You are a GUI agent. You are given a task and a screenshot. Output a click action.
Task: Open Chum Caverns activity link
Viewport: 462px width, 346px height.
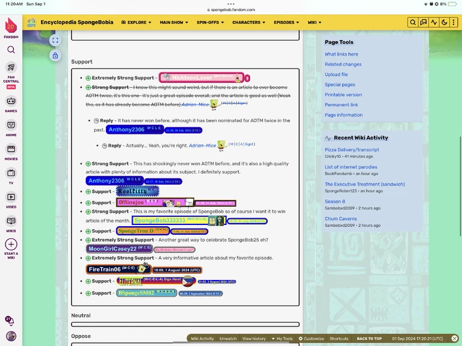point(341,218)
